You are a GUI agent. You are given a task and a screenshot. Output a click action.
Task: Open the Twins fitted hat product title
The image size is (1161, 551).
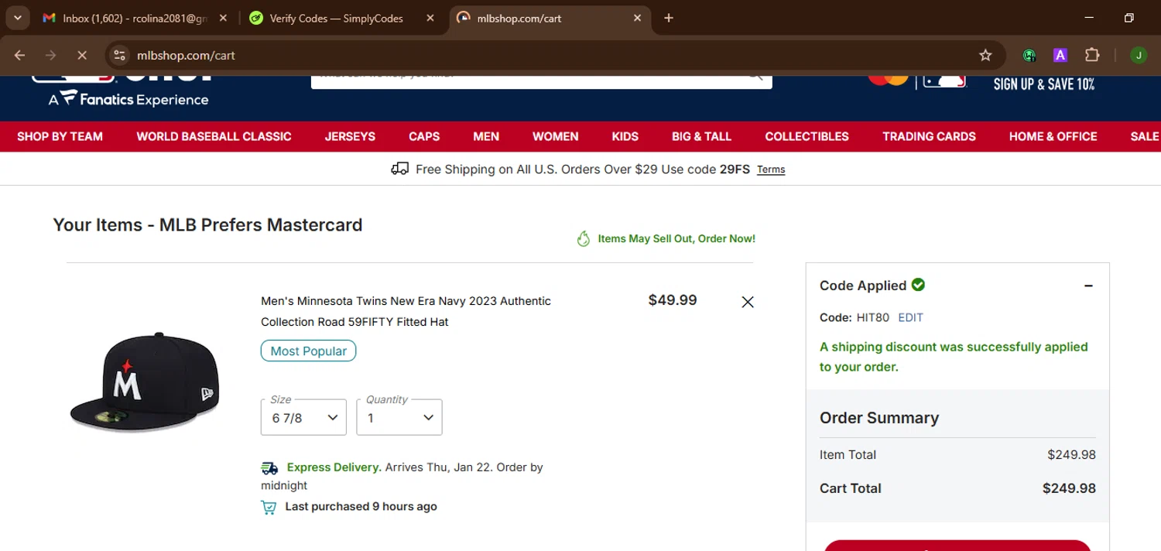point(406,311)
